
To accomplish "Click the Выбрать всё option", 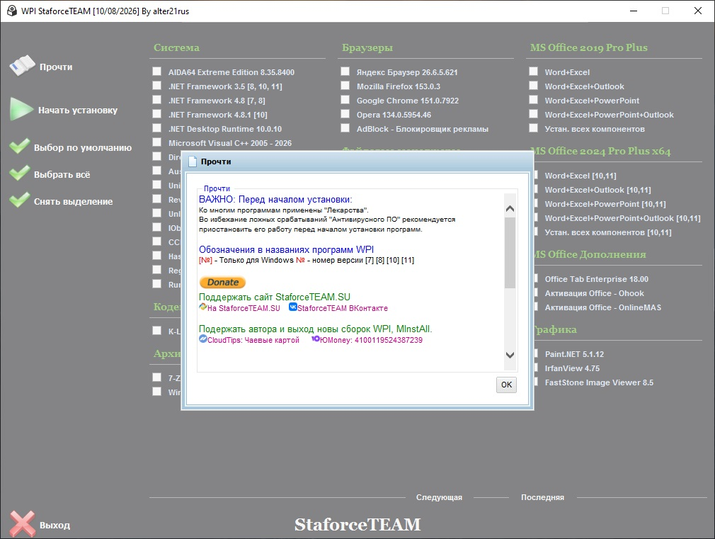I will 62,174.
